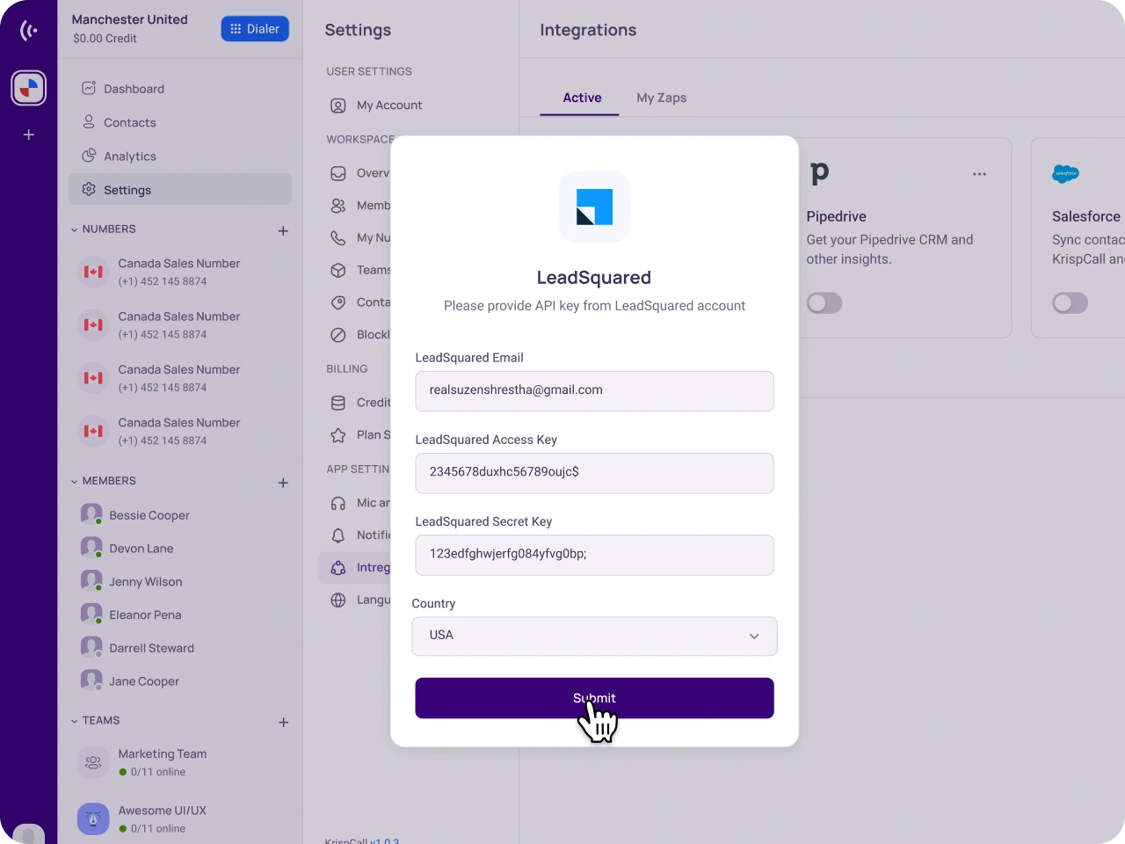Click the KrispCall version link

384,840
